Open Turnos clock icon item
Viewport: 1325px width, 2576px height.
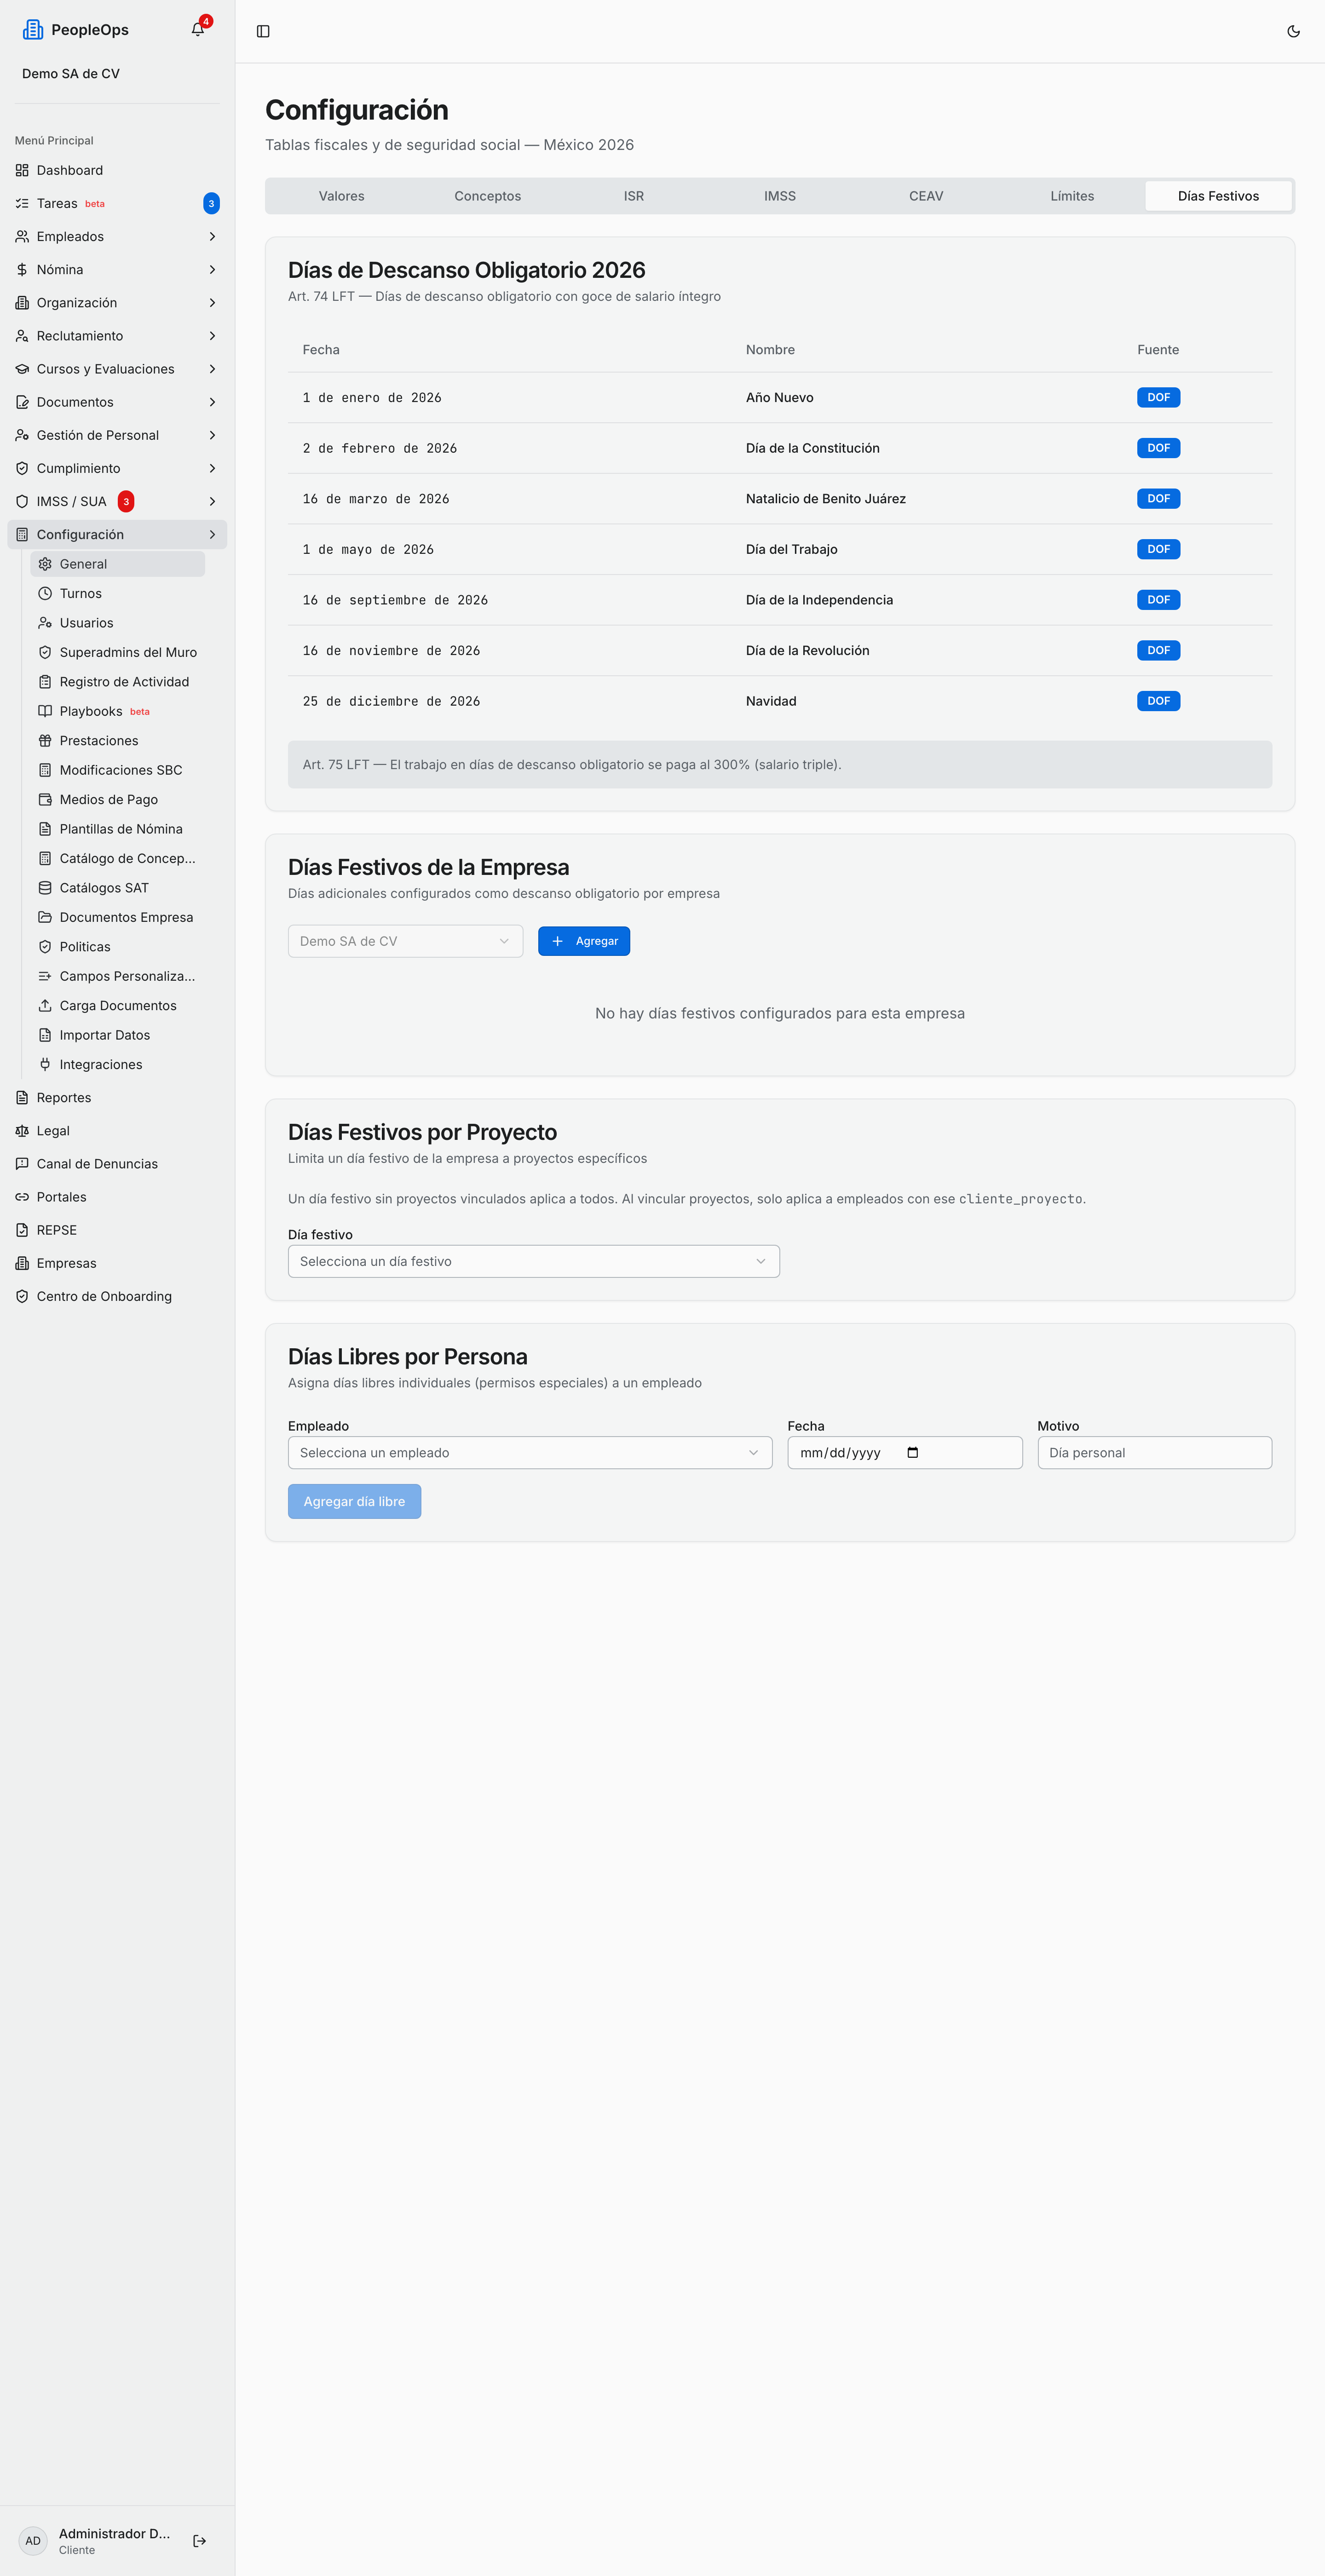tap(45, 594)
